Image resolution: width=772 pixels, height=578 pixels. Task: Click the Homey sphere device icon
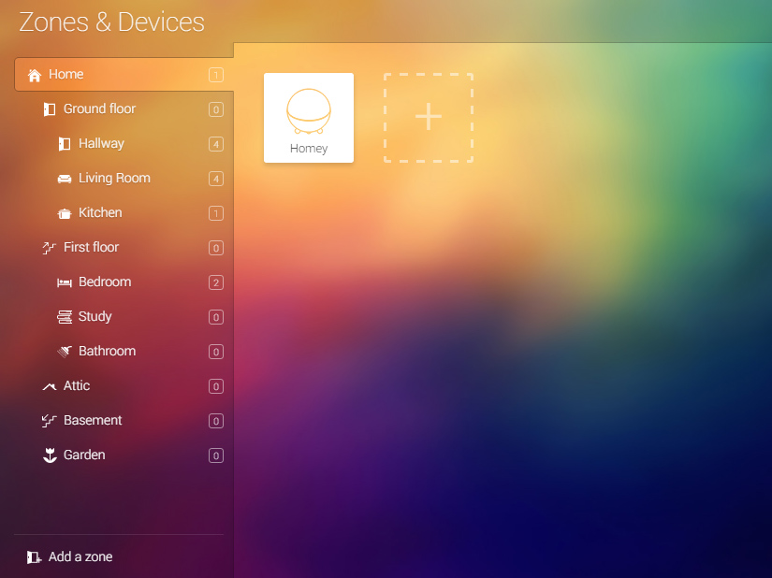[x=309, y=111]
